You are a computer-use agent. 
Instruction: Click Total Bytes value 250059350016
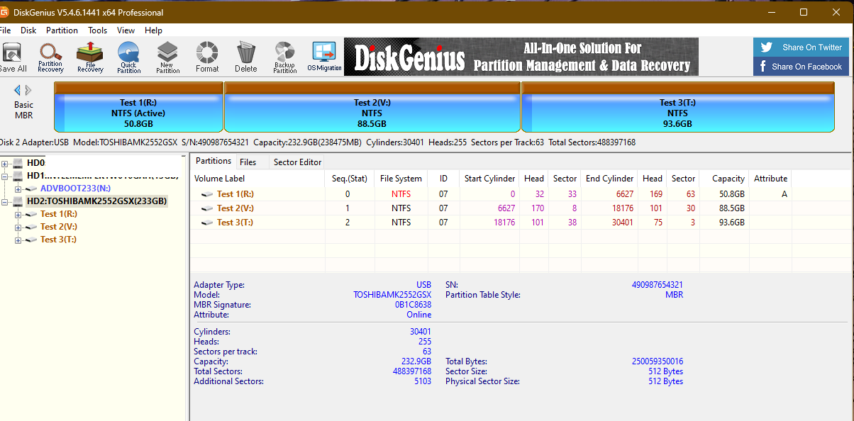[x=658, y=361]
